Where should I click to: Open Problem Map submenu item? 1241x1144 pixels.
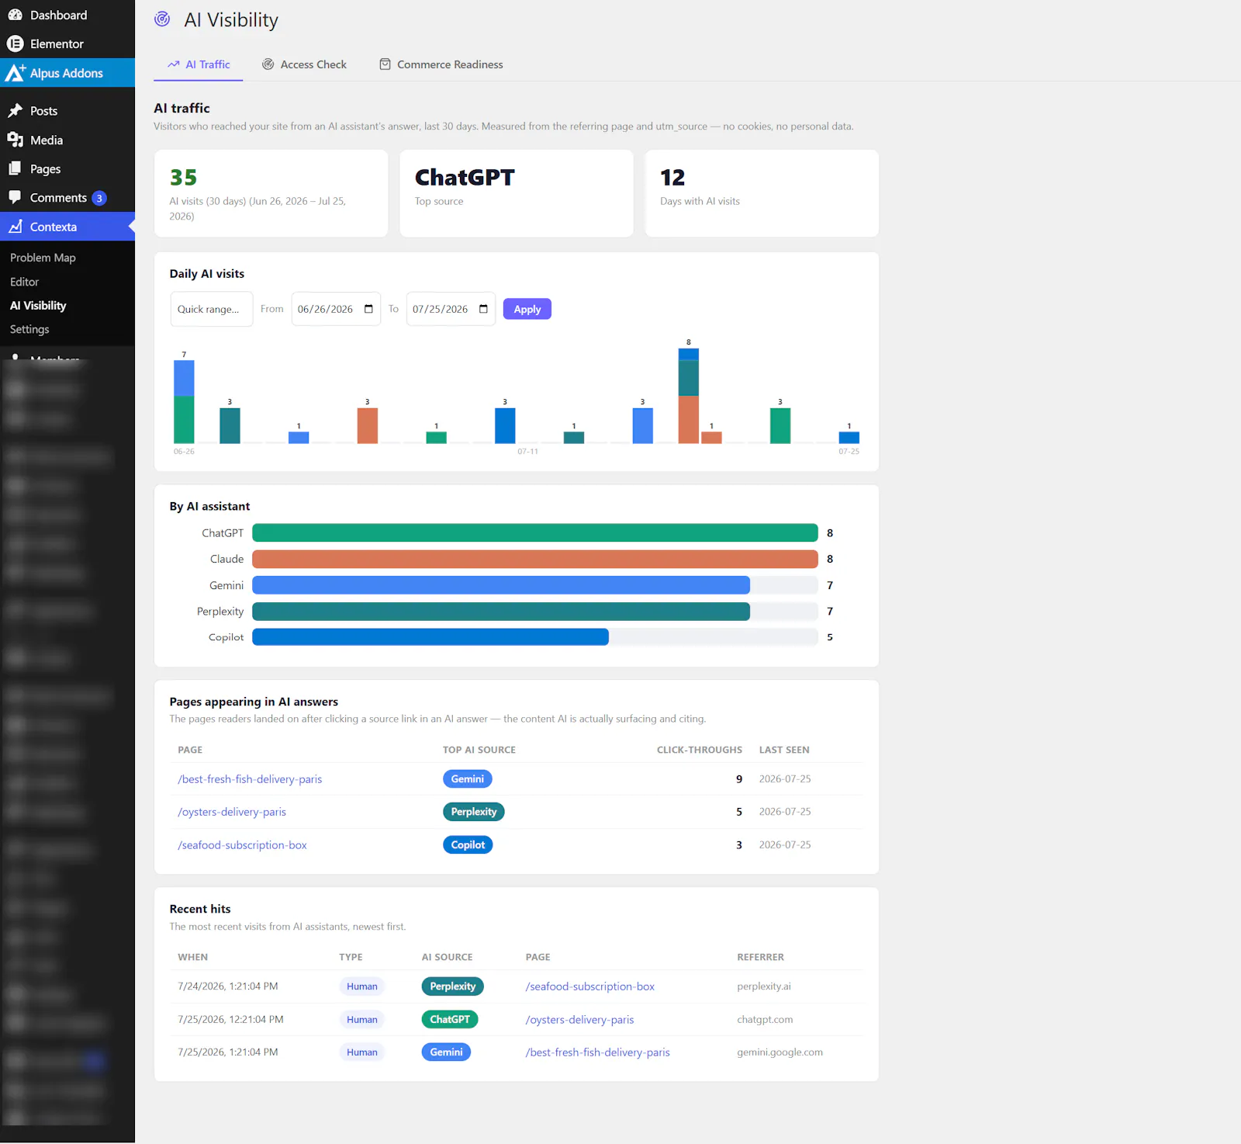coord(43,258)
